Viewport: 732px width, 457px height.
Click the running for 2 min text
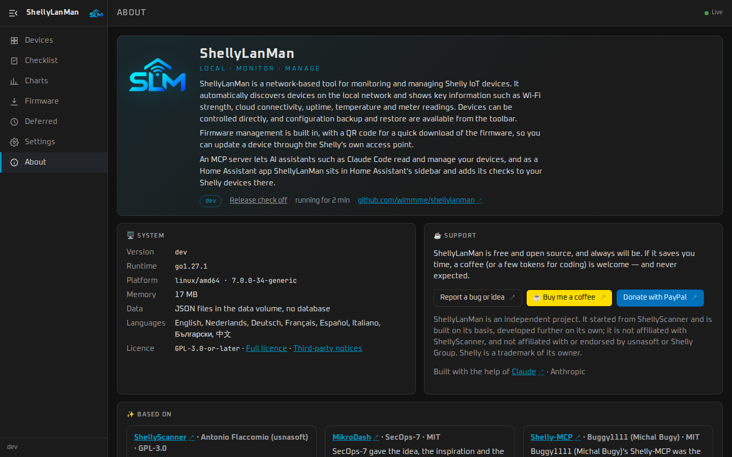[322, 200]
